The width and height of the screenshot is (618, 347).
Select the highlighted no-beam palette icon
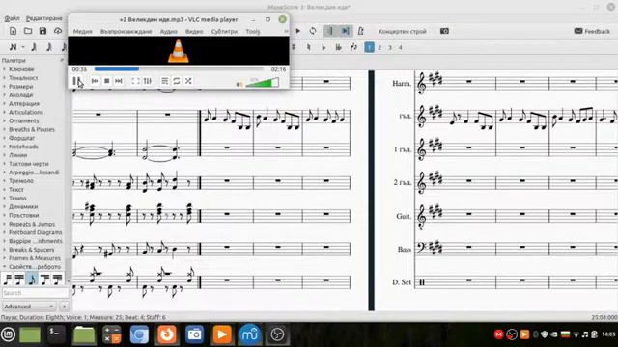tap(32, 280)
